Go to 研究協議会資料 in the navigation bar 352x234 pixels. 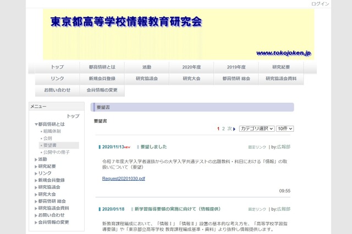(281, 79)
